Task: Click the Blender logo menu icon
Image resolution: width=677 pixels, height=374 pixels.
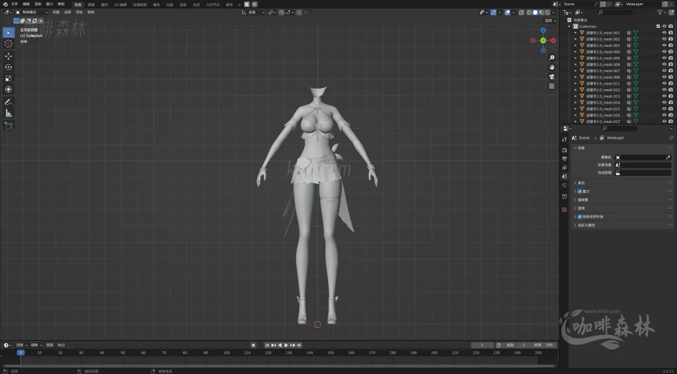Action: click(5, 4)
